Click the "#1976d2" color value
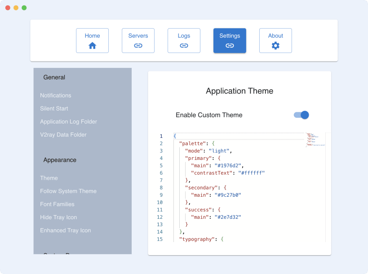This screenshot has width=368, height=274. (228, 166)
